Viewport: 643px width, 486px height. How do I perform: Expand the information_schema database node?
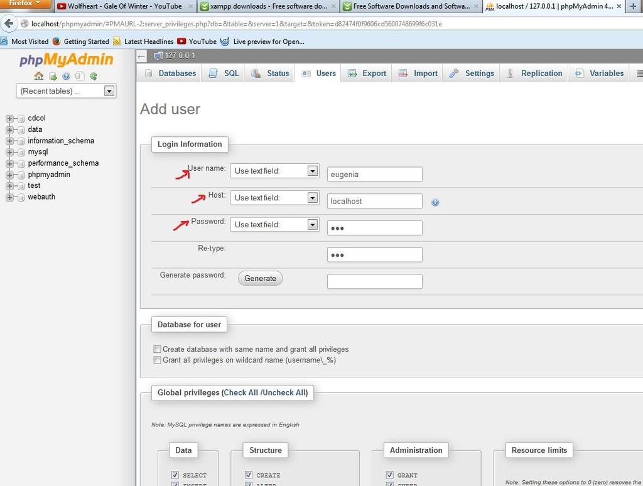point(9,141)
